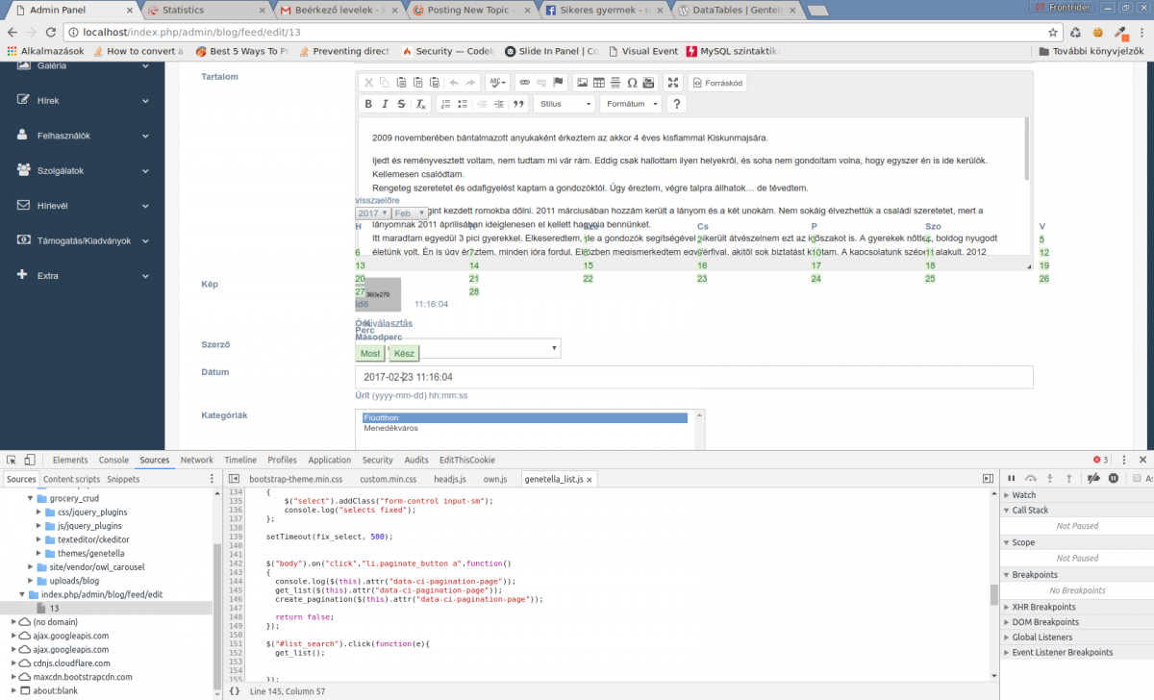The width and height of the screenshot is (1154, 700).
Task: Open the editor help question mark
Action: tap(677, 104)
